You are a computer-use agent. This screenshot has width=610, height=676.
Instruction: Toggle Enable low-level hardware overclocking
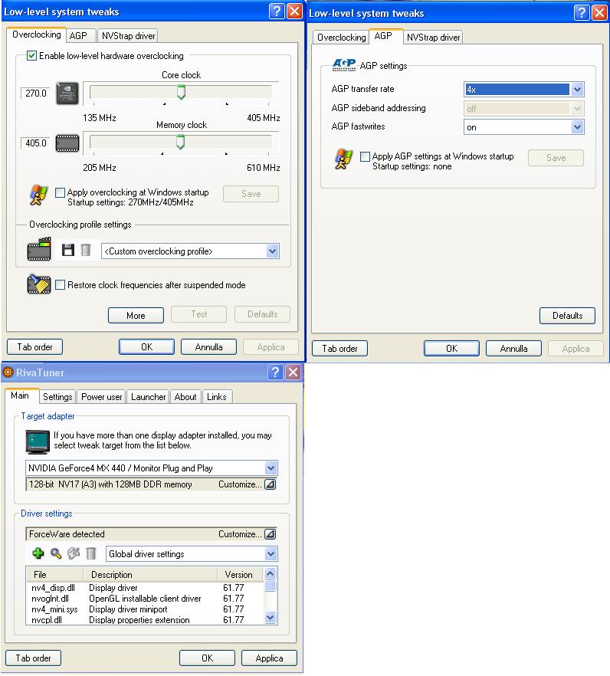tap(31, 56)
